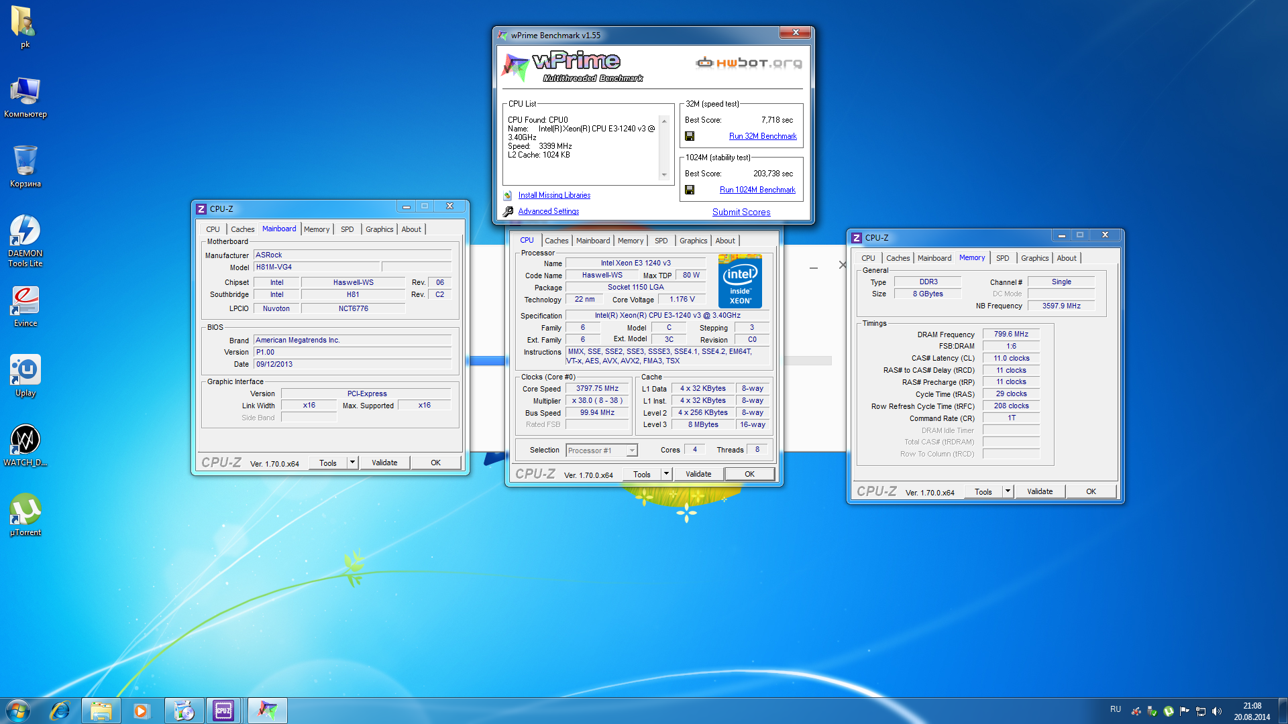This screenshot has width=1288, height=724.
Task: Click OK in the CPU tab window
Action: [x=749, y=474]
